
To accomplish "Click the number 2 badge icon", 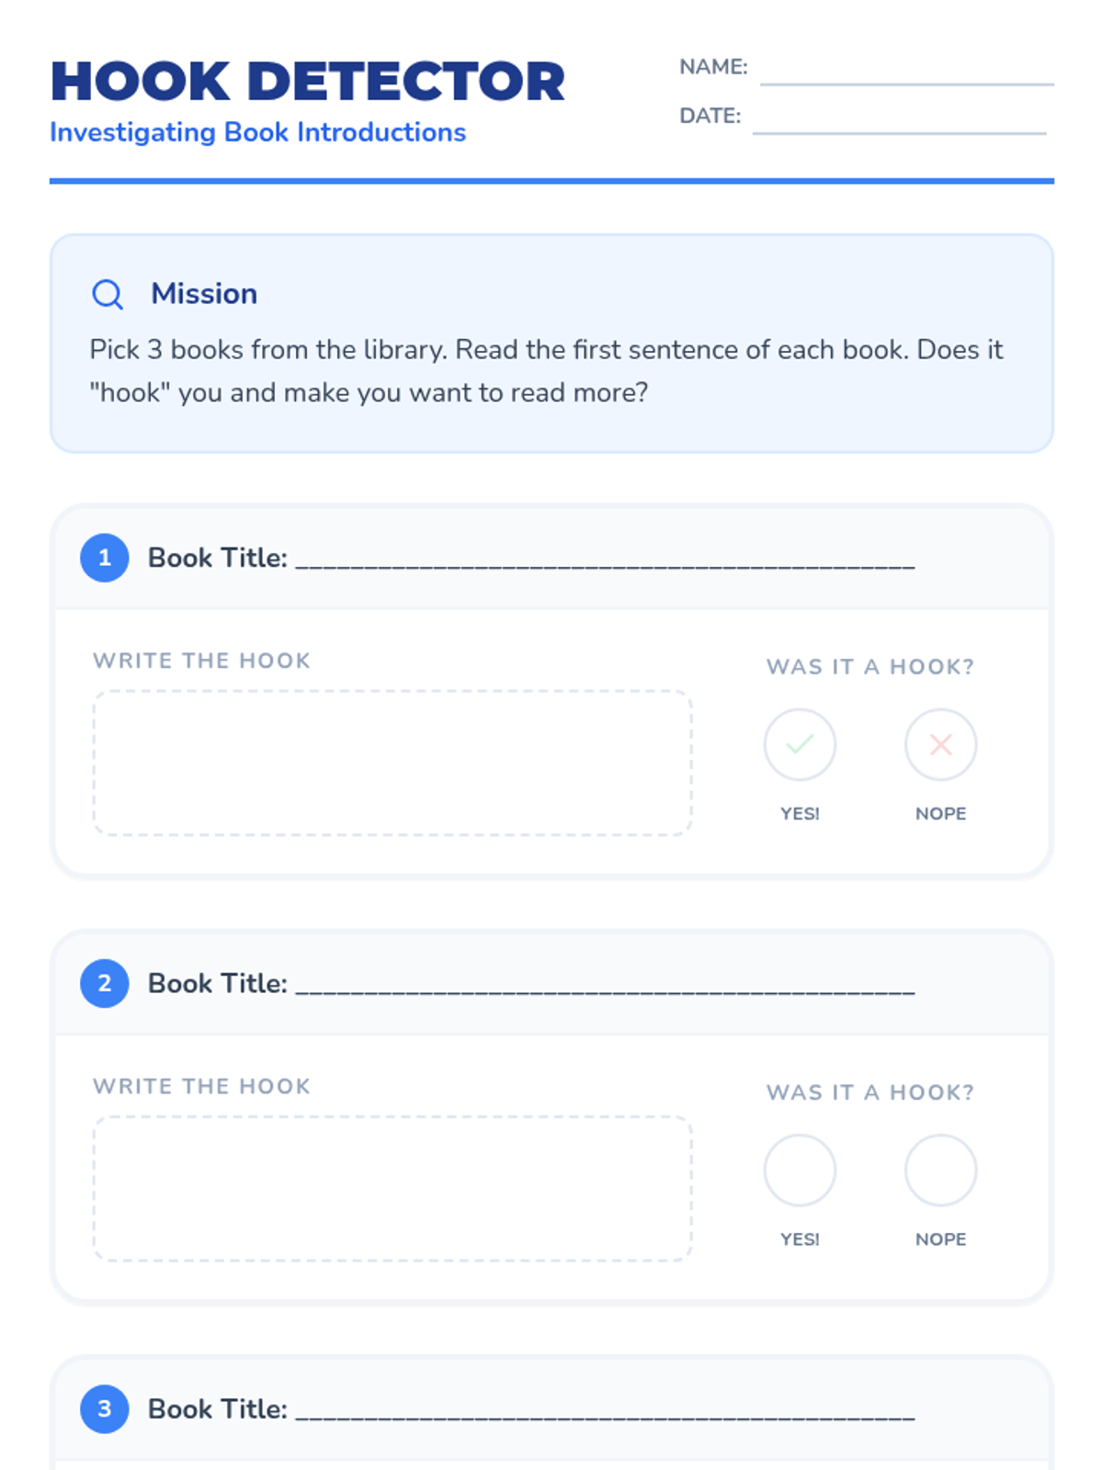I will (x=105, y=983).
